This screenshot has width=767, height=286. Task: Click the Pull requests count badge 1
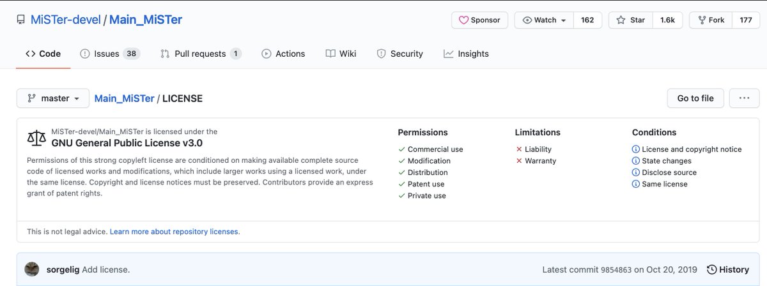[236, 54]
